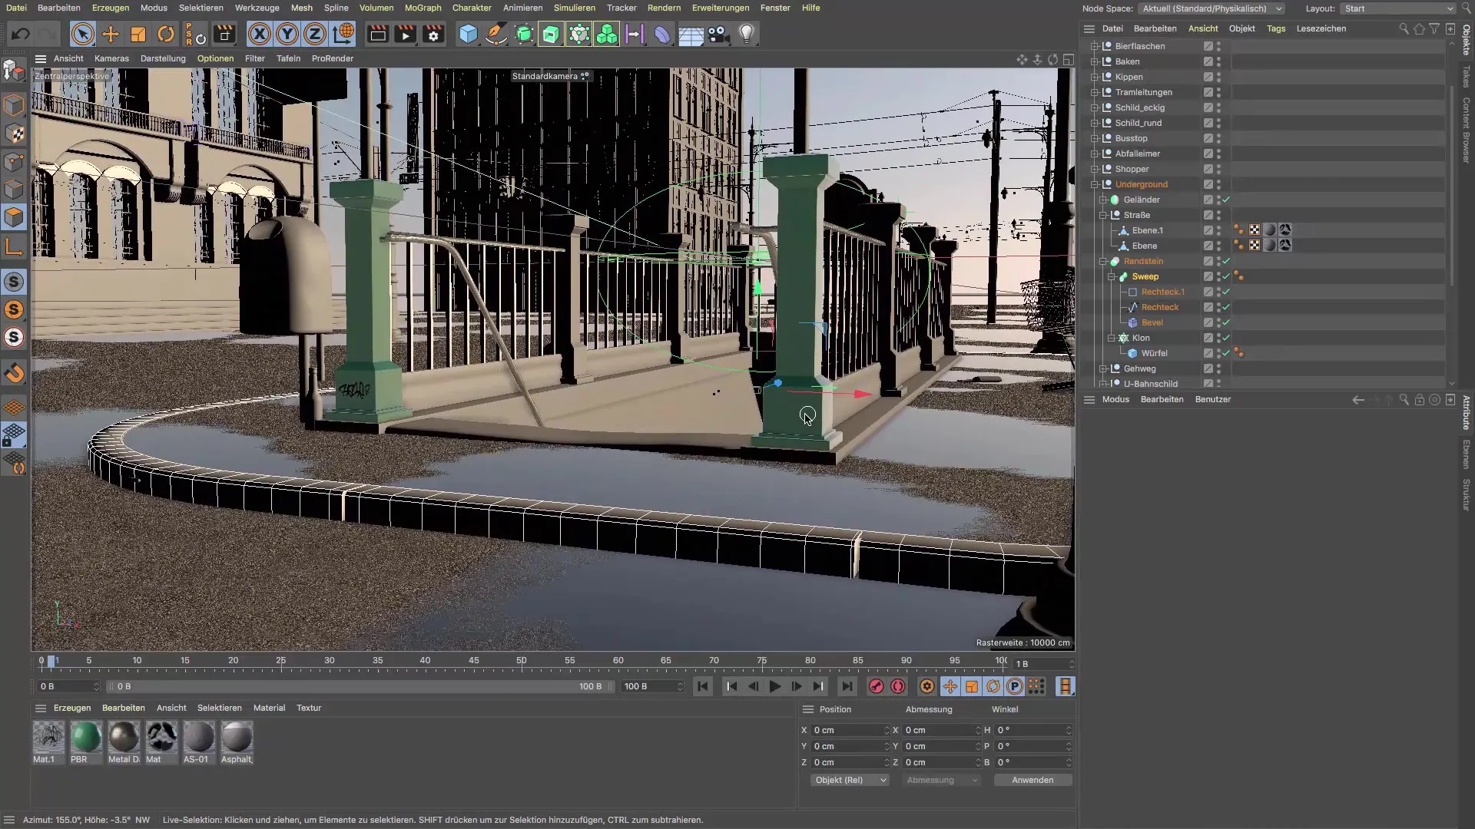The width and height of the screenshot is (1475, 829).
Task: Open render to picture viewer
Action: 406,35
